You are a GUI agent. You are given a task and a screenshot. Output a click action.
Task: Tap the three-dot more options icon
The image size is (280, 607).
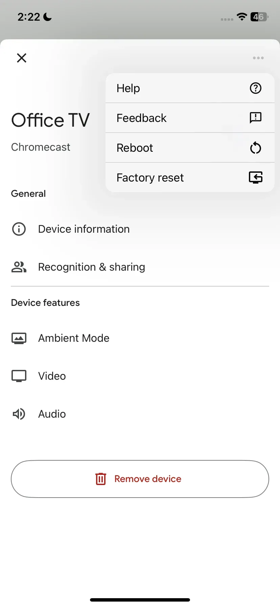258,58
